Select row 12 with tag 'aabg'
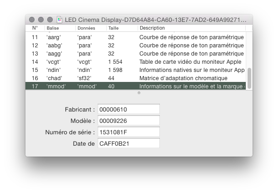This screenshot has width=278, height=193. click(136, 46)
